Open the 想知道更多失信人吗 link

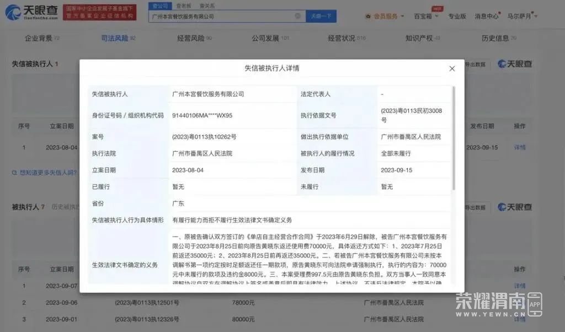click(x=48, y=173)
